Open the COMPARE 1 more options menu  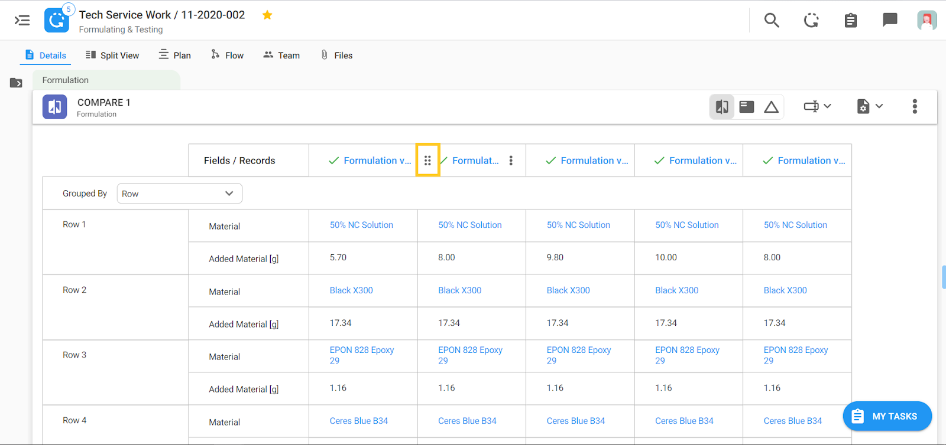tap(915, 106)
